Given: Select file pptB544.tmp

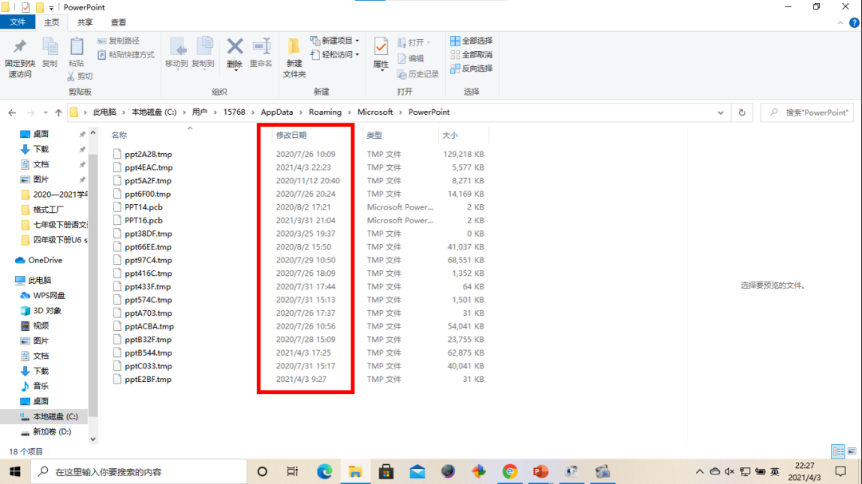Looking at the screenshot, I should (x=148, y=352).
